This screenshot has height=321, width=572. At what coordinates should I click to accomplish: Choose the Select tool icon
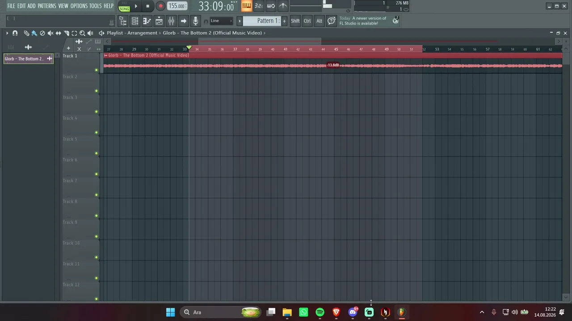coord(75,33)
